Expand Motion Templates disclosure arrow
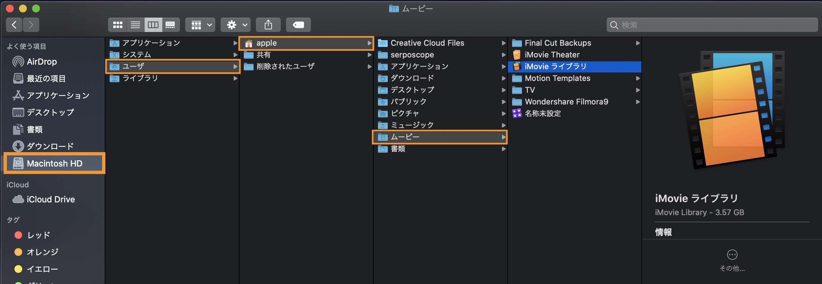822x284 pixels. coord(638,78)
